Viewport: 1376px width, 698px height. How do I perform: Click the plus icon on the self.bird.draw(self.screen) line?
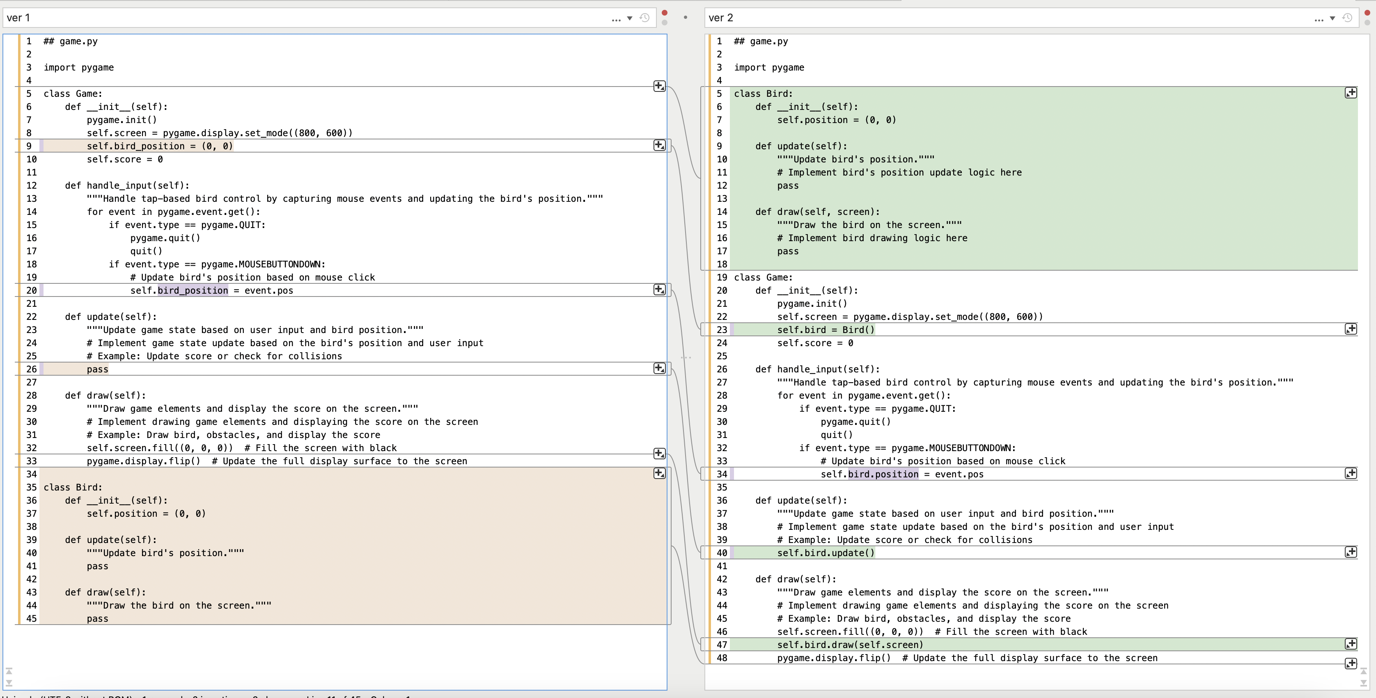point(1351,643)
